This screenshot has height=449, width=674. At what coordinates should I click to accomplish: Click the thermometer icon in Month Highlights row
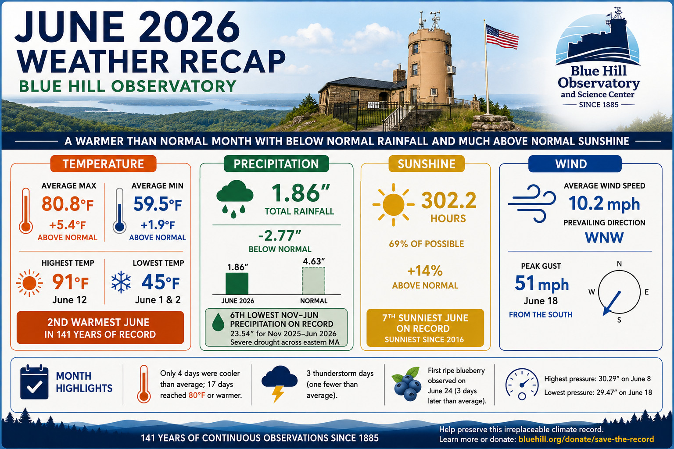pyautogui.click(x=143, y=384)
